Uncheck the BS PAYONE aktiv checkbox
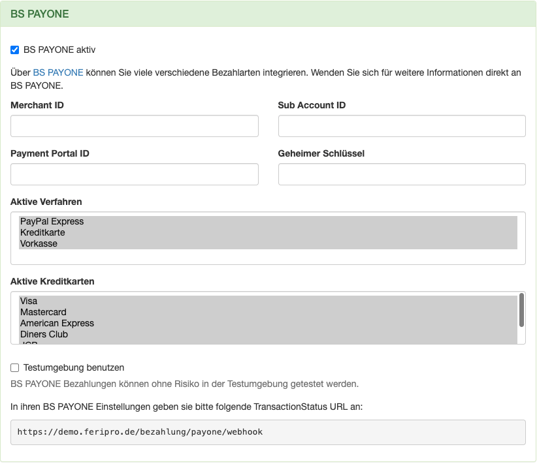Viewport: 537px width, 464px height. [x=15, y=50]
